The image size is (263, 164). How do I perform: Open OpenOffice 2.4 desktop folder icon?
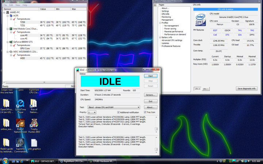(6, 103)
